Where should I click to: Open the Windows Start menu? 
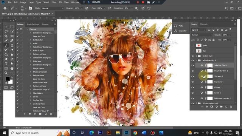[4, 133]
